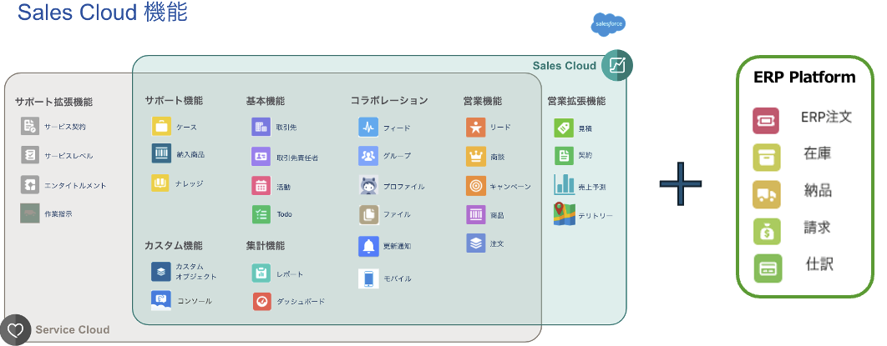Select the キャンペーン target icon
887x346 pixels.
(x=476, y=186)
